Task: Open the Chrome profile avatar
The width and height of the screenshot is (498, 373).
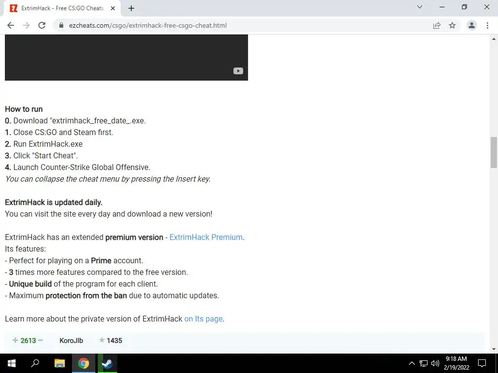Action: [x=472, y=25]
